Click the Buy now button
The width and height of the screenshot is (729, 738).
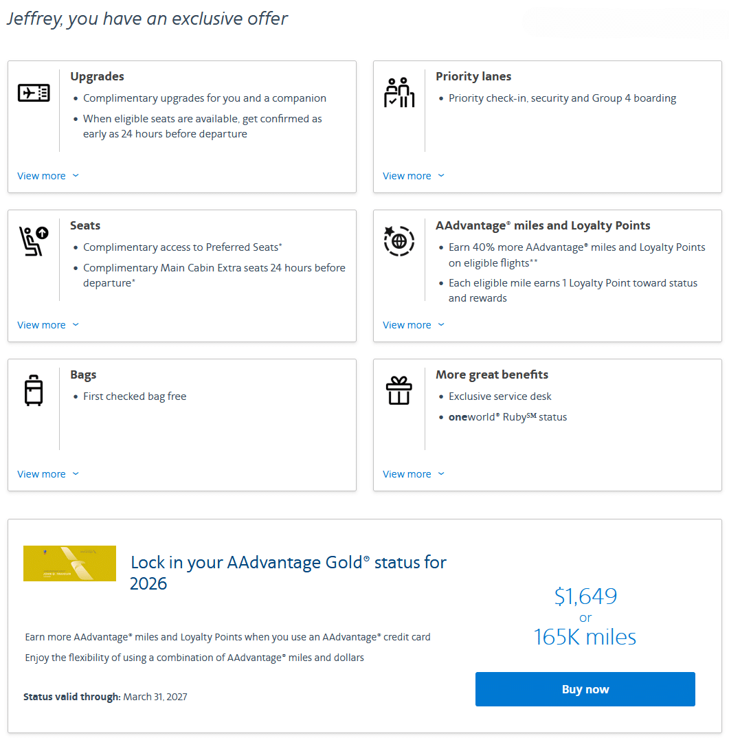coord(585,689)
